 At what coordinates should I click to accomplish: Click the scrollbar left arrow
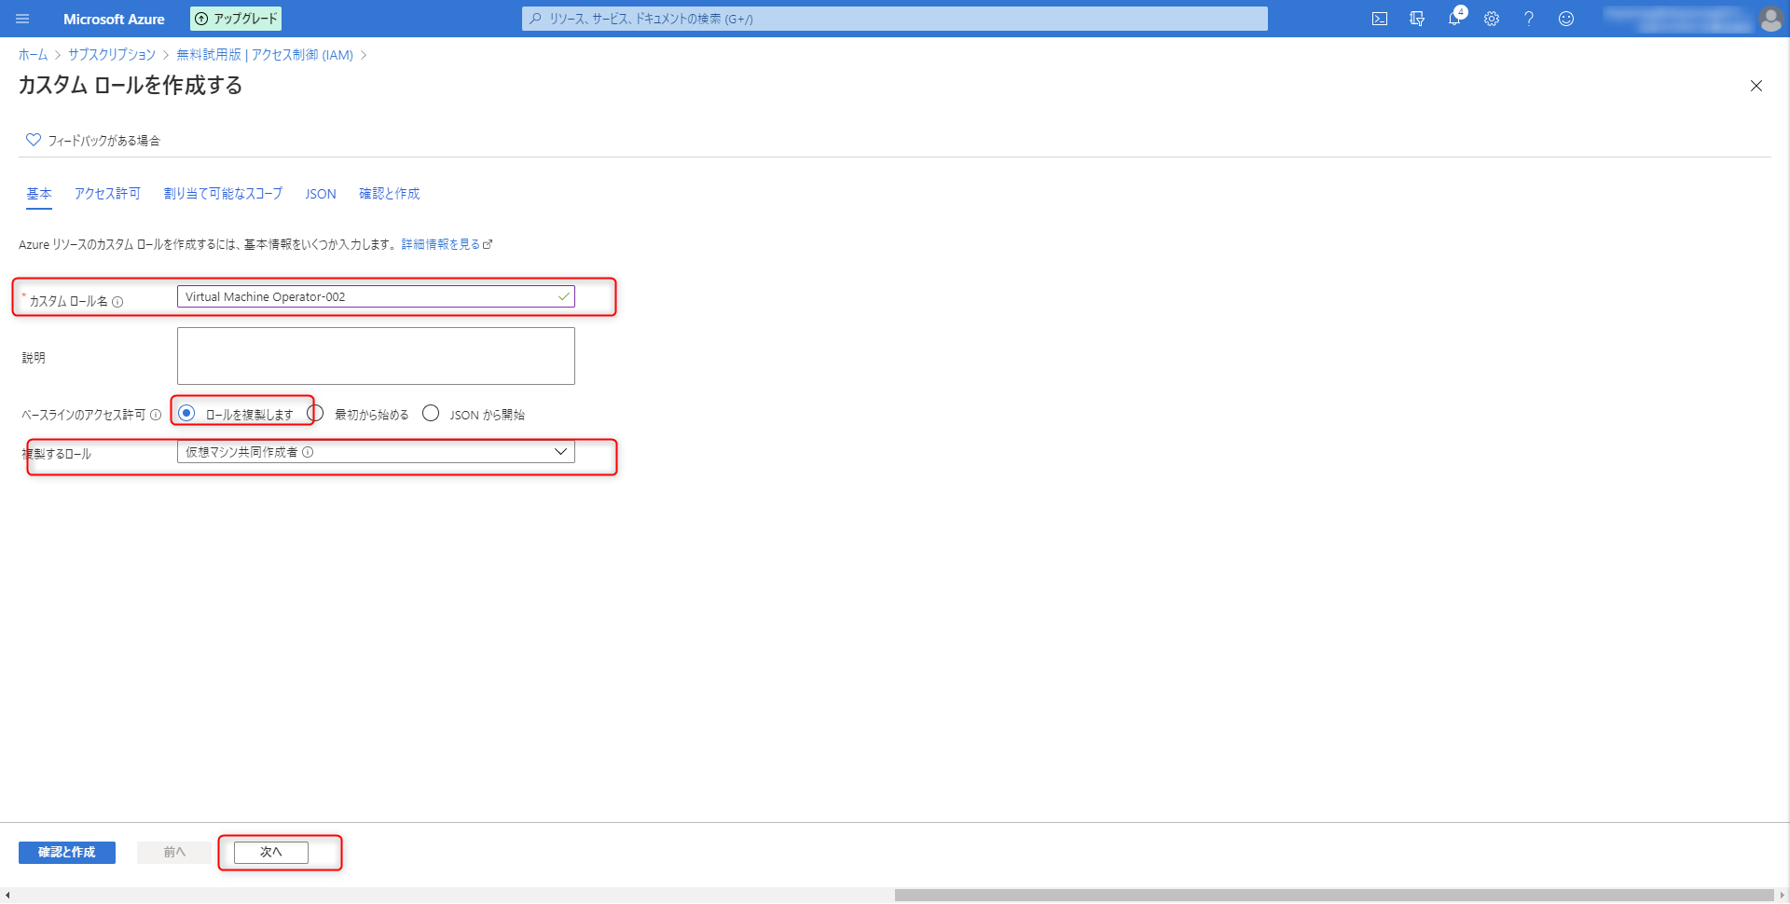click(7, 896)
